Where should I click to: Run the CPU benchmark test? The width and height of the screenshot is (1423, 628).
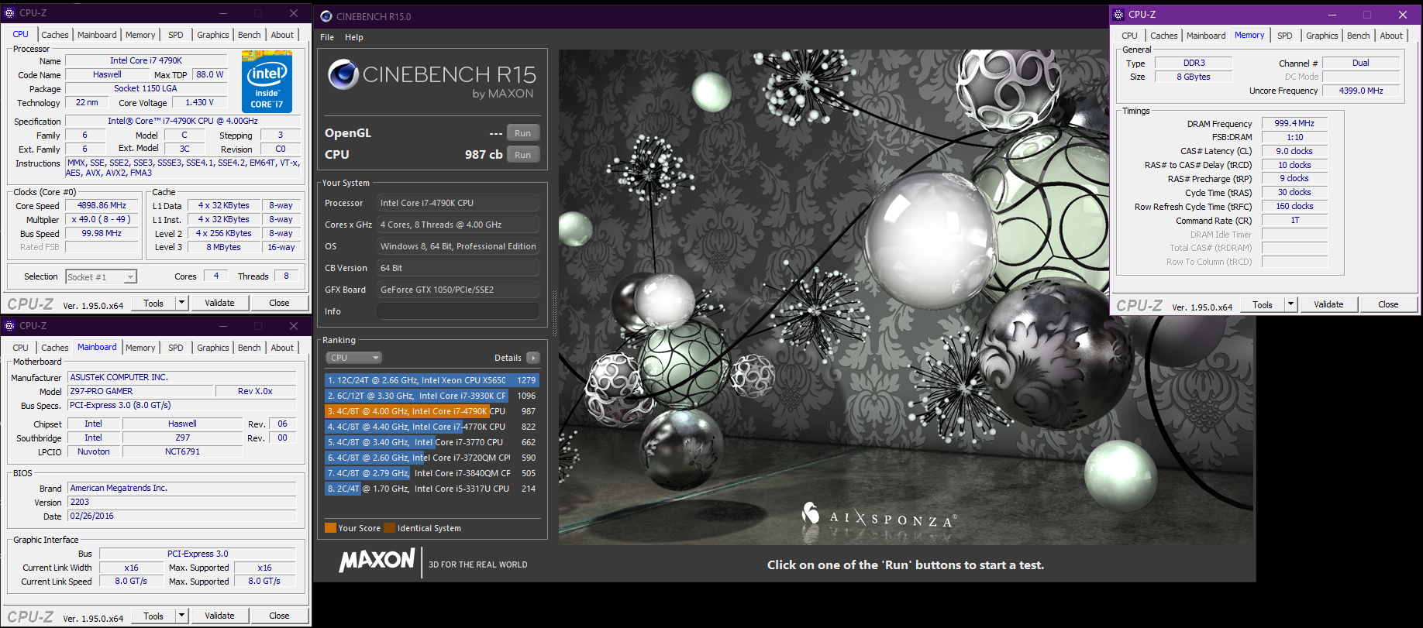pyautogui.click(x=523, y=155)
